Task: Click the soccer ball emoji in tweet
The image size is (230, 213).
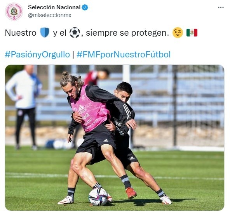Action: 75,32
